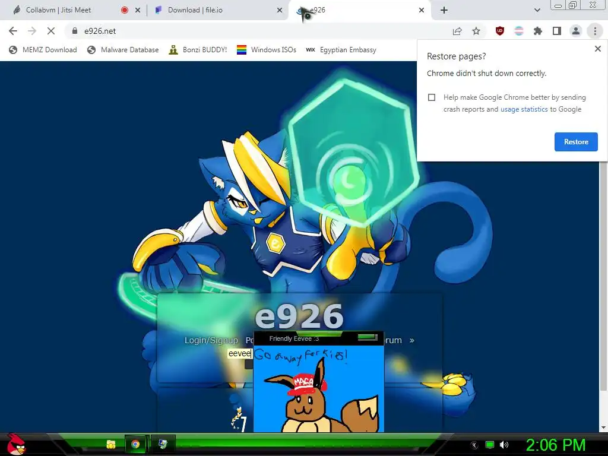Open the Extensions puzzle-piece menu
Viewport: 608px width, 456px height.
[x=538, y=31]
